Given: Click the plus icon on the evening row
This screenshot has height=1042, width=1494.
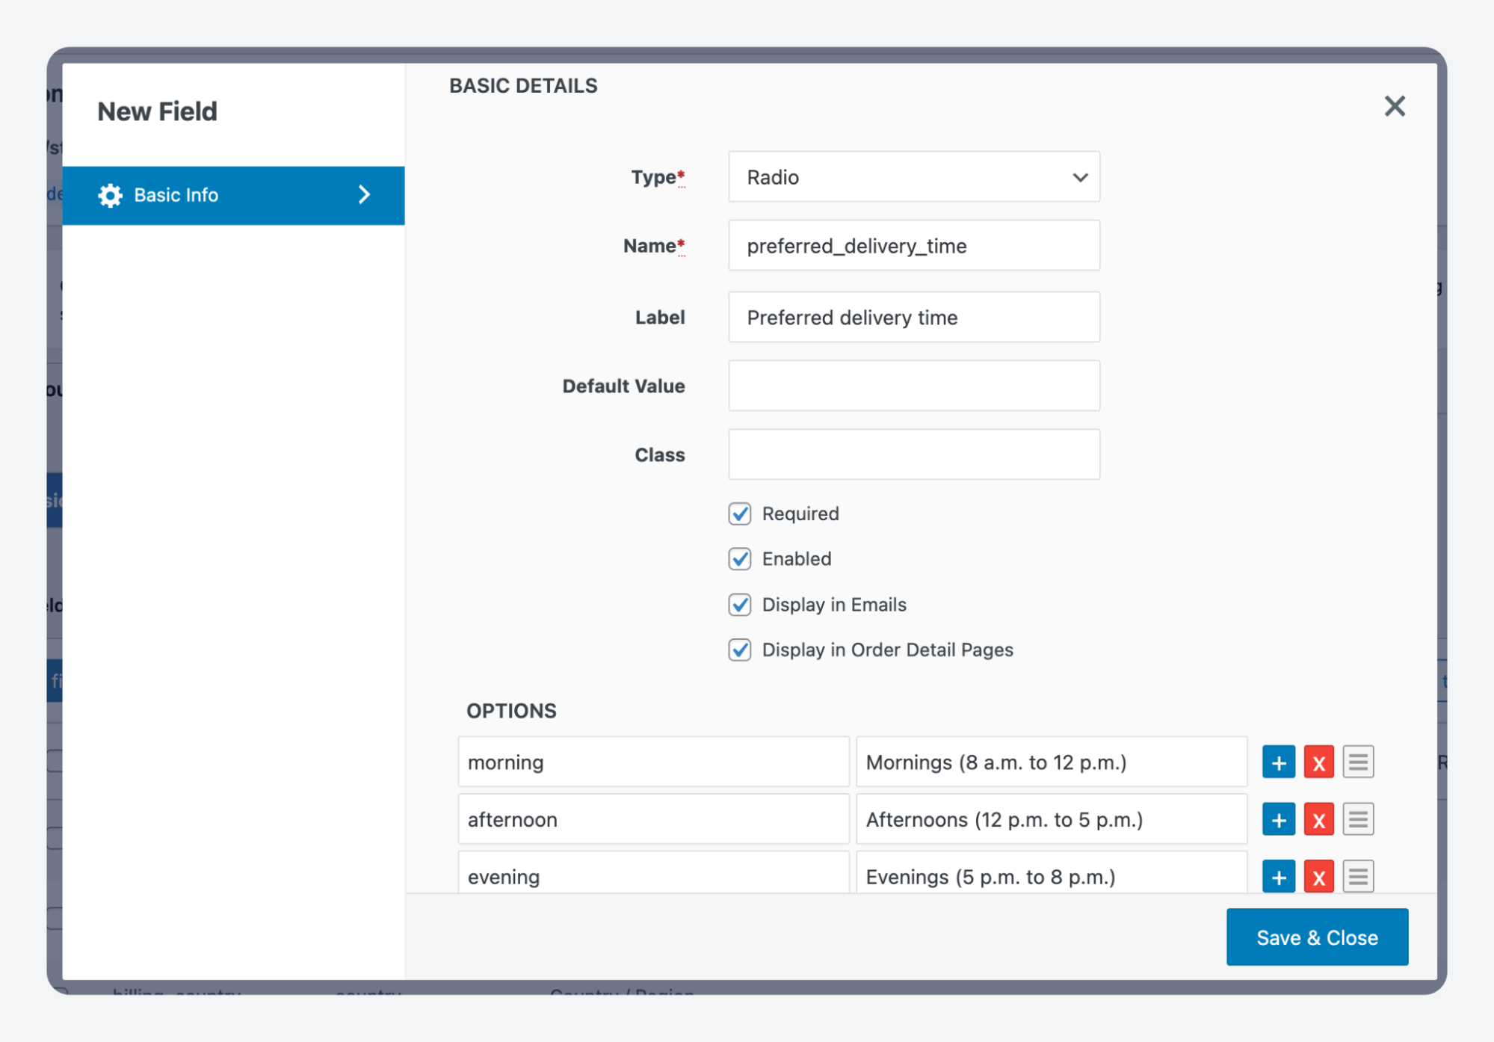Looking at the screenshot, I should coord(1279,876).
